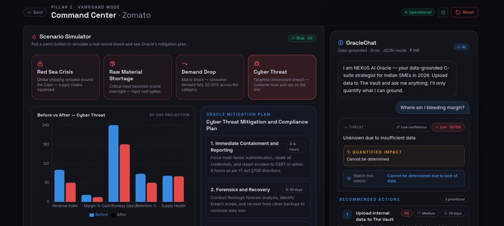
Task: Click the RECOMMENDED ACTIONS heading
Action: 370,199
